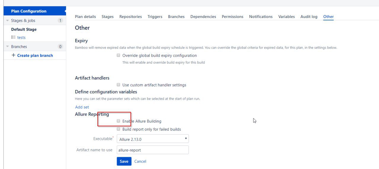Click the Artifact name to use field
The height and width of the screenshot is (169, 379).
pos(153,150)
